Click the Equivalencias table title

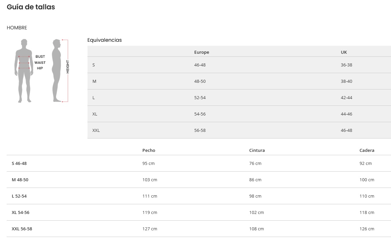(x=105, y=40)
